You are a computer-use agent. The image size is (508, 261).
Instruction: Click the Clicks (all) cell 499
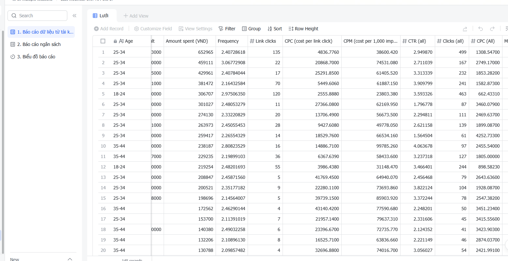pos(452,52)
